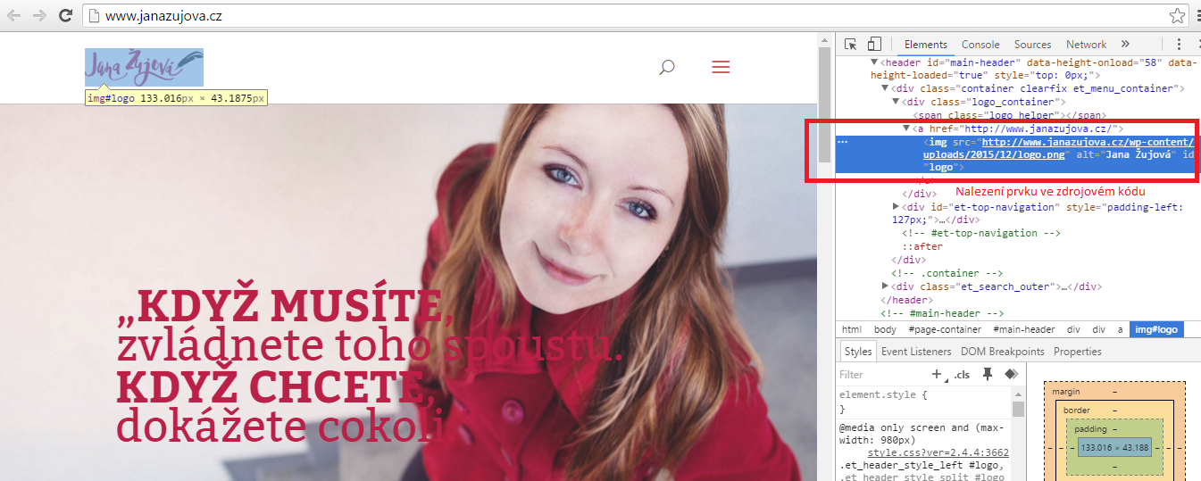The height and width of the screenshot is (481, 1201).
Task: Click the Jana Žujová logo image
Action: pyautogui.click(x=144, y=67)
